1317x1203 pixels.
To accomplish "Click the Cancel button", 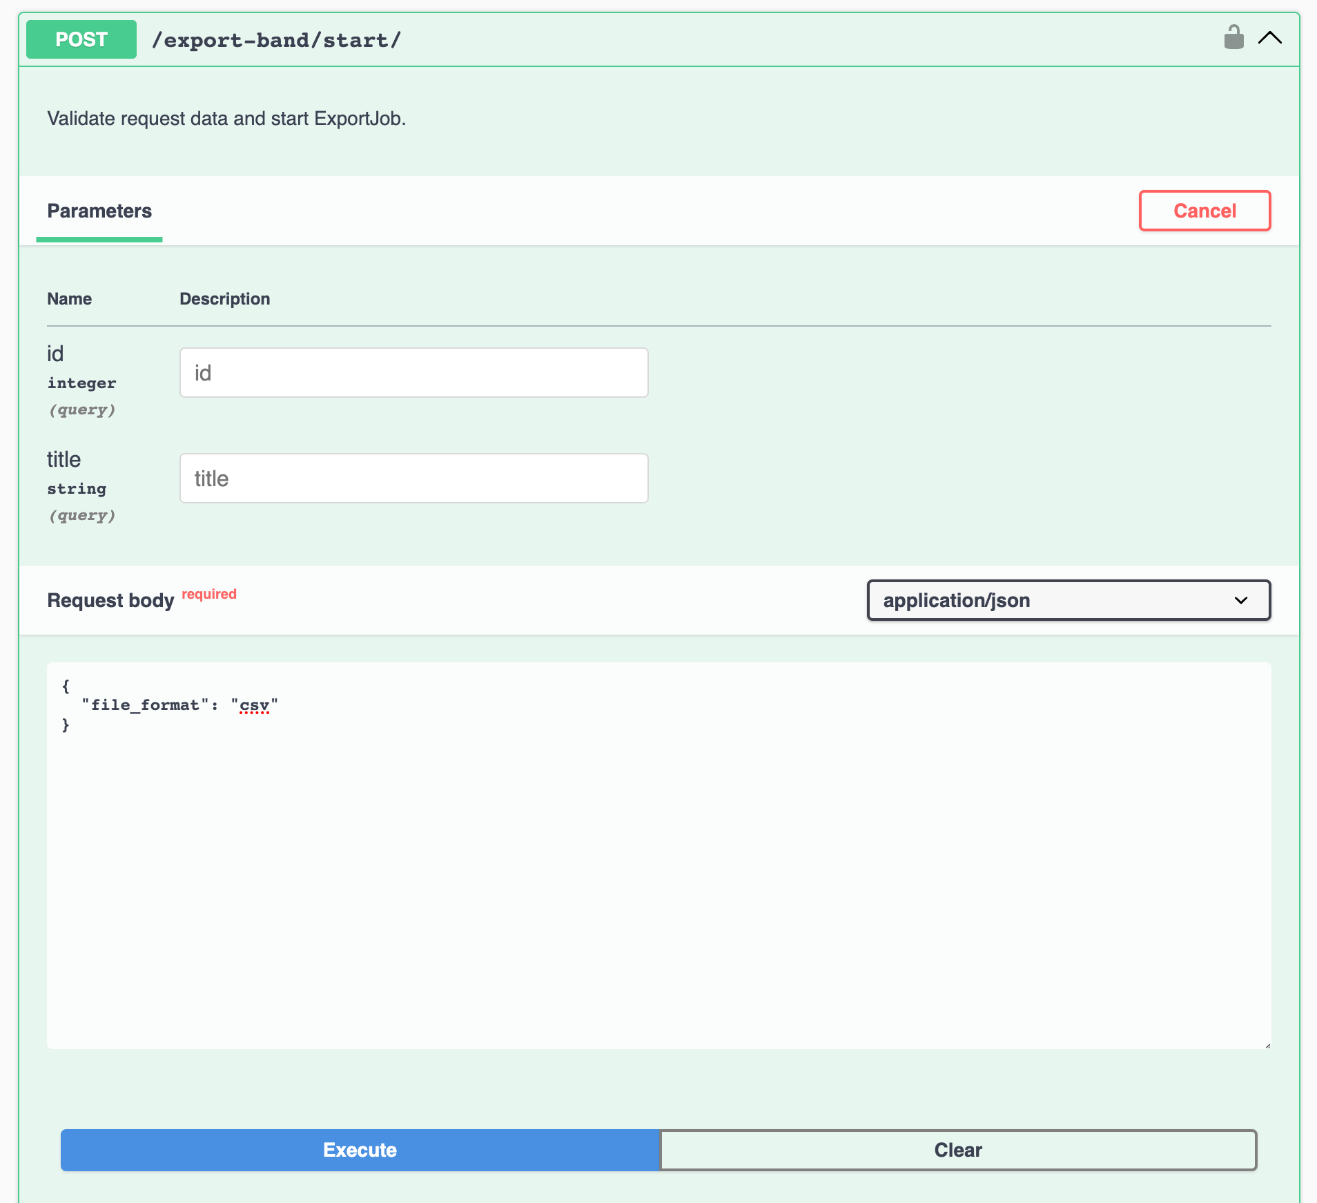I will coord(1204,211).
